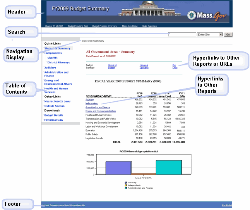Click Judiciary legend color swatch

click(x=126, y=183)
